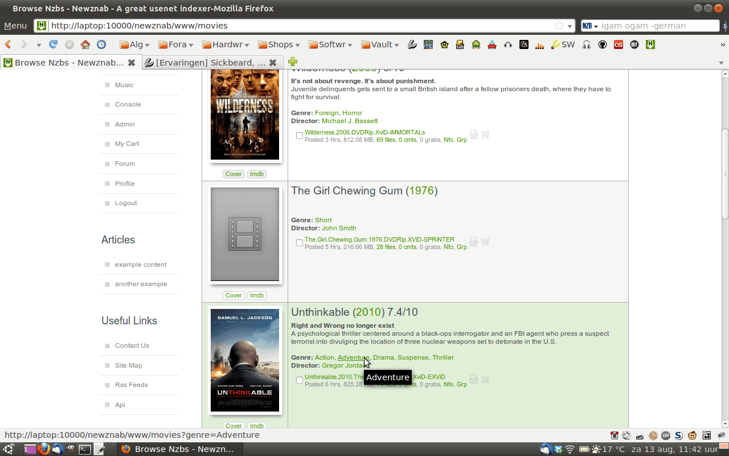Image resolution: width=729 pixels, height=456 pixels.
Task: Switch to the Browse Nzbs tab
Action: [x=70, y=63]
